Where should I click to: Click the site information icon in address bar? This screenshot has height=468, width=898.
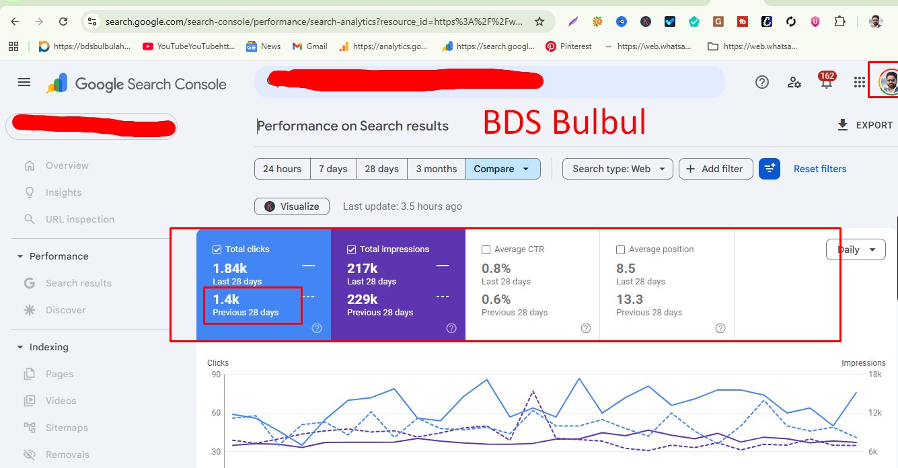point(92,22)
